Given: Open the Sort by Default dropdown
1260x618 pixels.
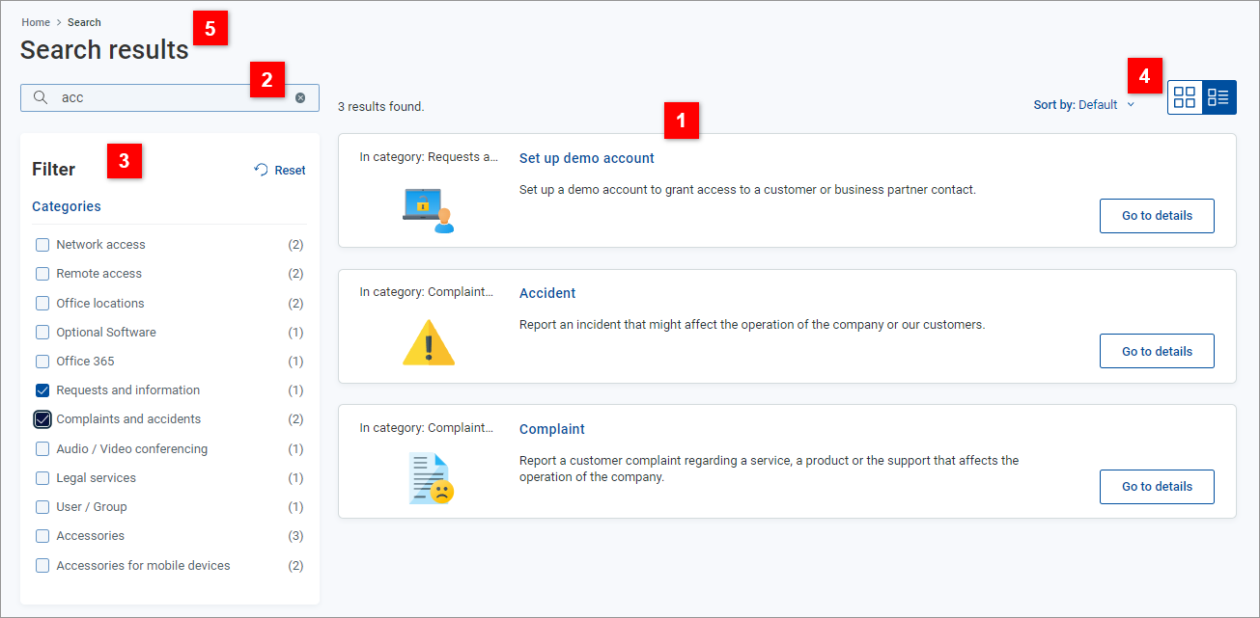Looking at the screenshot, I should [1084, 105].
